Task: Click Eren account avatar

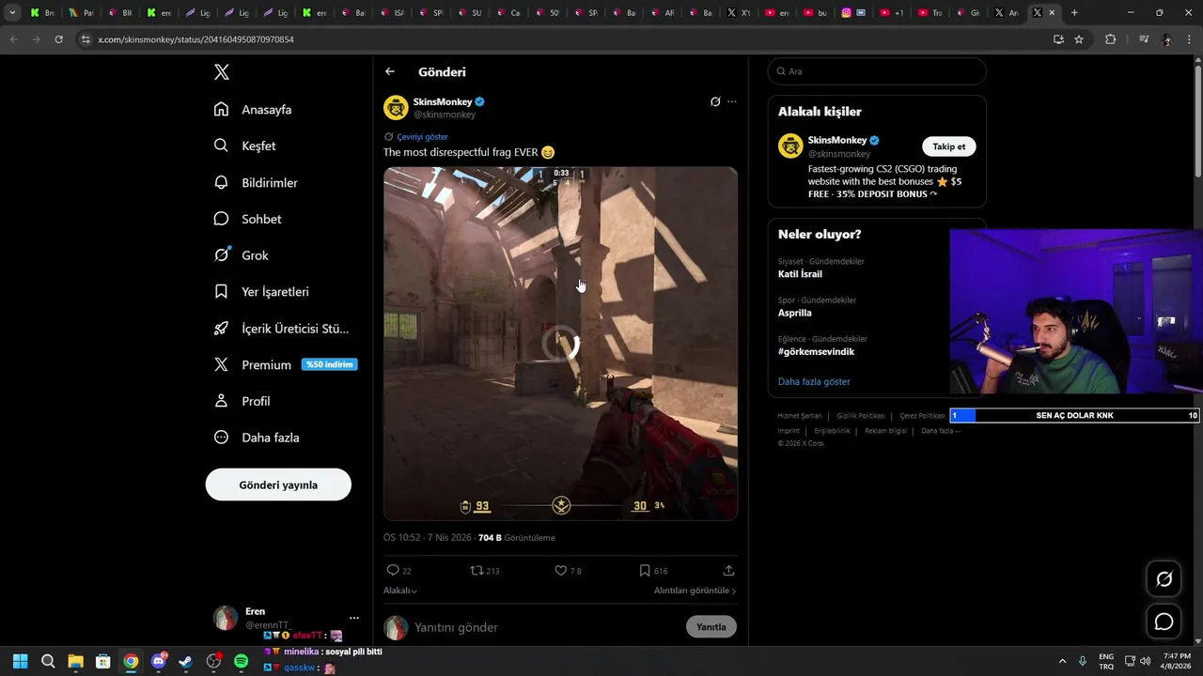Action: pos(226,618)
